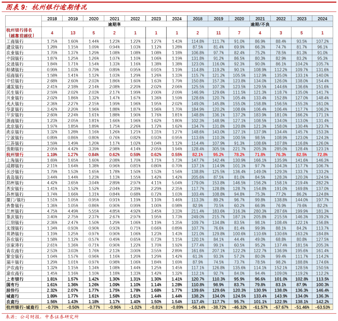This screenshot has width=338, height=321.
Task: Click the 305.5% cell in 2019 column
Action: (x=218, y=149)
